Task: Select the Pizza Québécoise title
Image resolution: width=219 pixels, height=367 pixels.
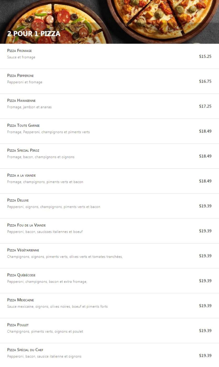Action: 21,275
